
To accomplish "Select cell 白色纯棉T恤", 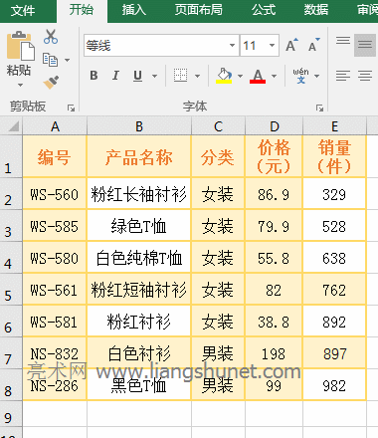I will point(139,258).
